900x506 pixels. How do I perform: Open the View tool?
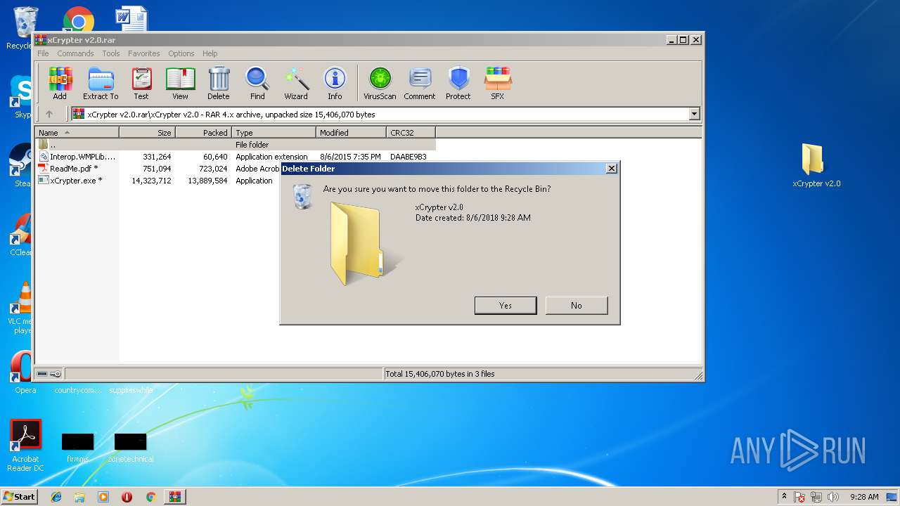(180, 84)
